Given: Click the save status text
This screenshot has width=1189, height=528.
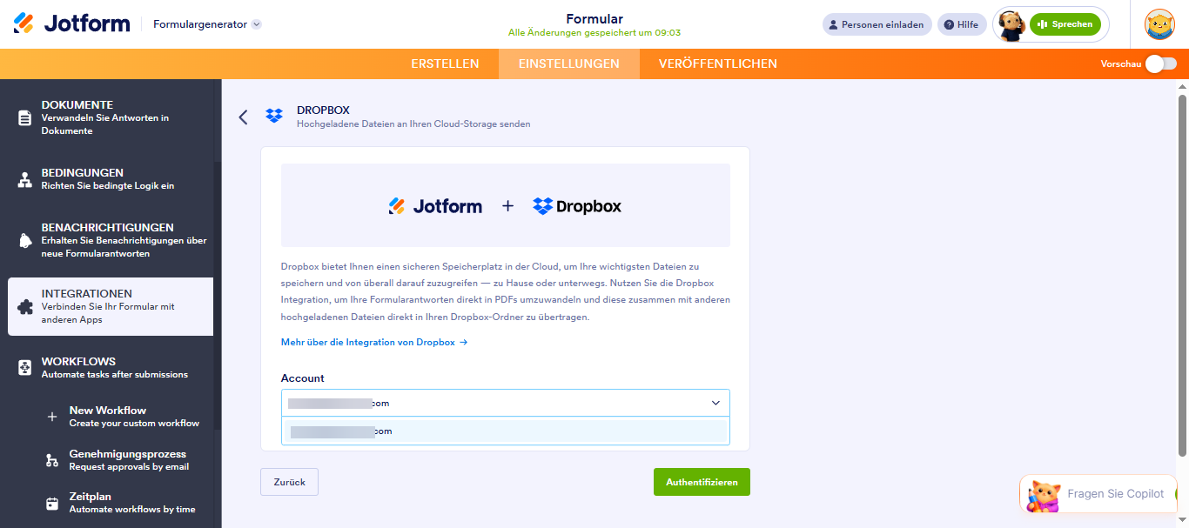Looking at the screenshot, I should click(594, 33).
